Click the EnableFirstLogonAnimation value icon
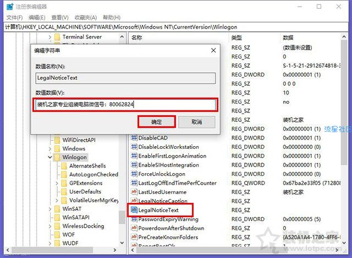The height and width of the screenshot is (258, 352). 134,155
